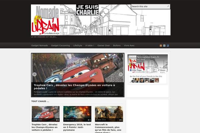This screenshot has width=200, height=133.
Task: Open the Emergency 2016 article thumbnail
Action: 77,114
